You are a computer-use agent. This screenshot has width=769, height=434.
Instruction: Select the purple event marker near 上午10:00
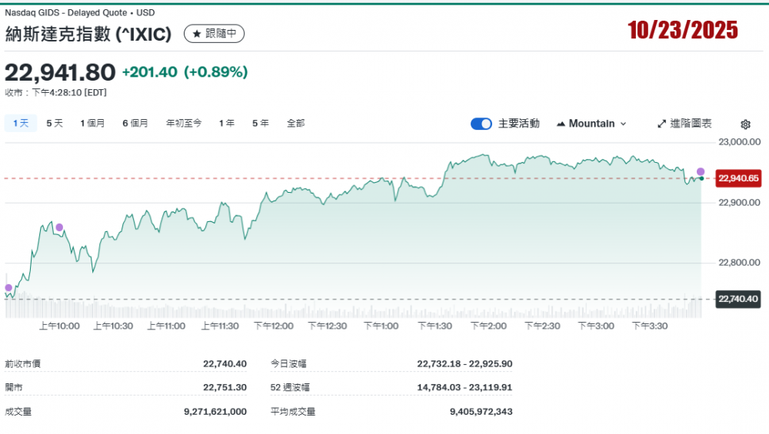(59, 227)
